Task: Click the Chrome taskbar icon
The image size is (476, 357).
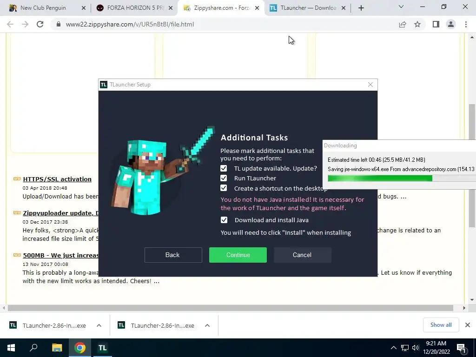Action: point(80,348)
